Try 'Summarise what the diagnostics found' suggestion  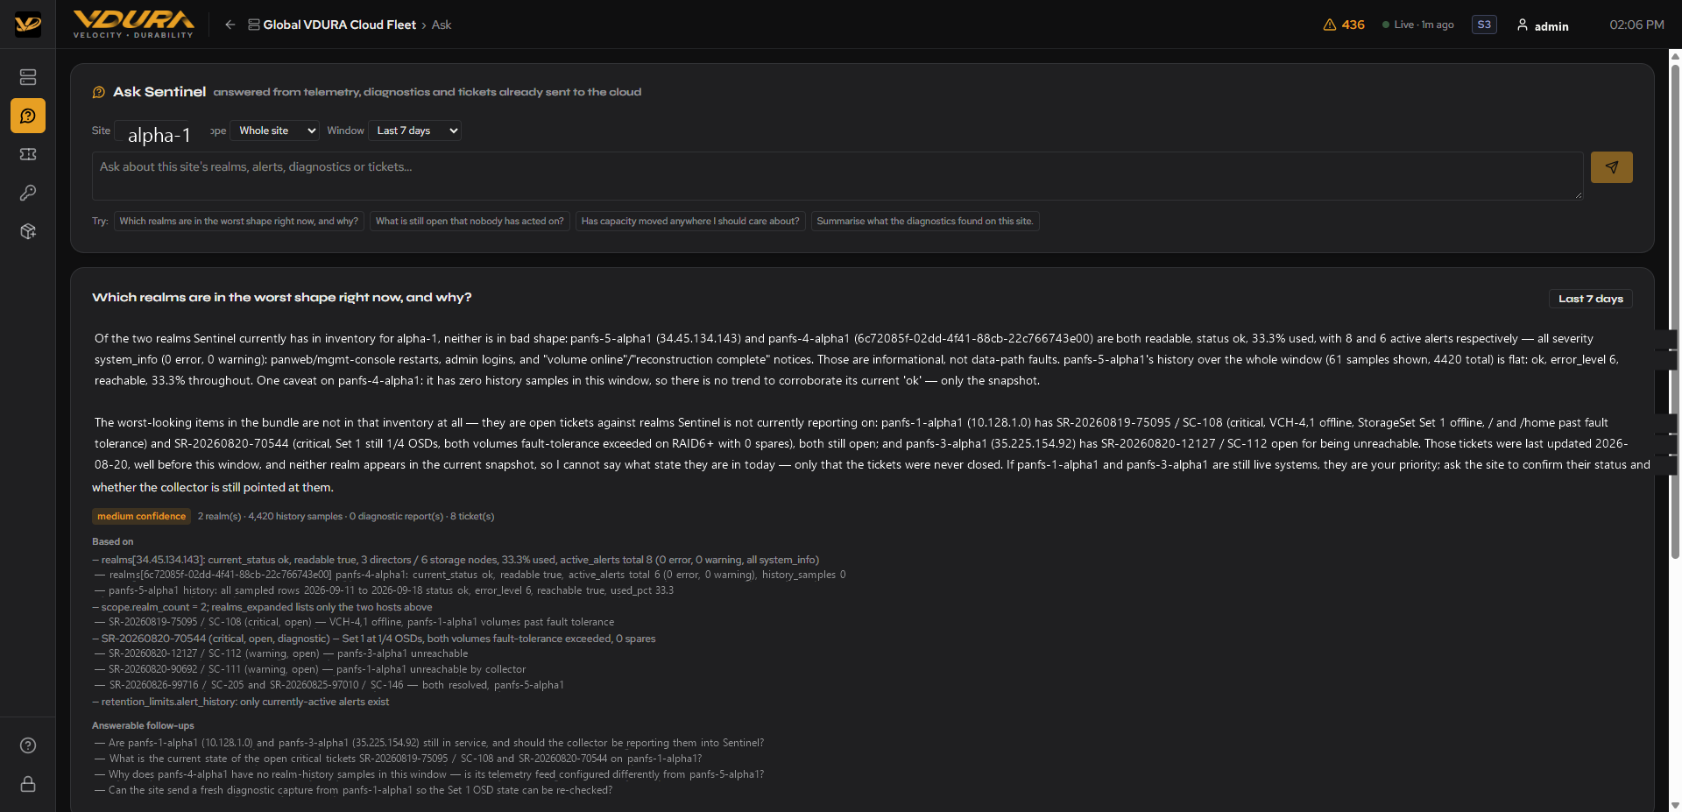925,221
